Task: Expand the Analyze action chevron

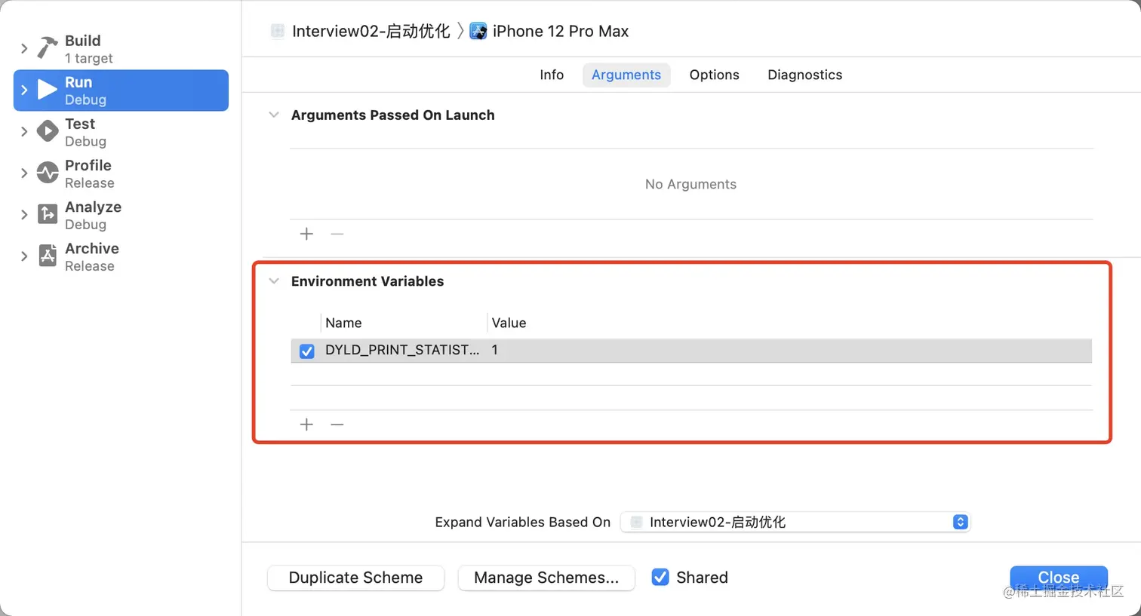Action: (x=24, y=214)
